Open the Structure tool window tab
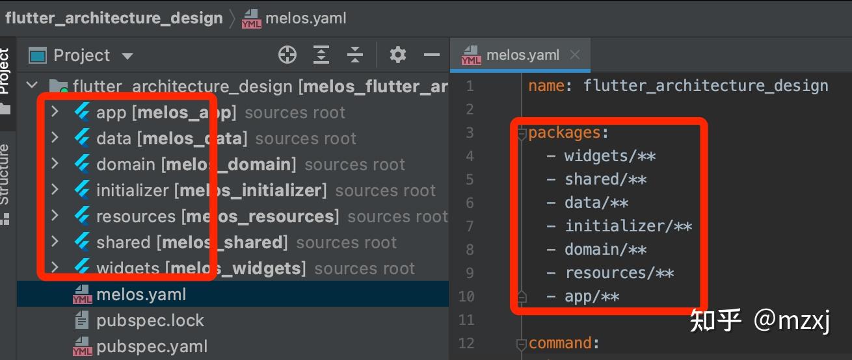The height and width of the screenshot is (360, 852). [5, 175]
